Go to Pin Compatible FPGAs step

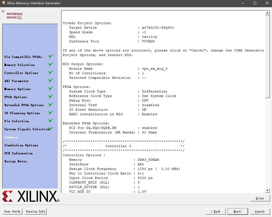[23, 57]
